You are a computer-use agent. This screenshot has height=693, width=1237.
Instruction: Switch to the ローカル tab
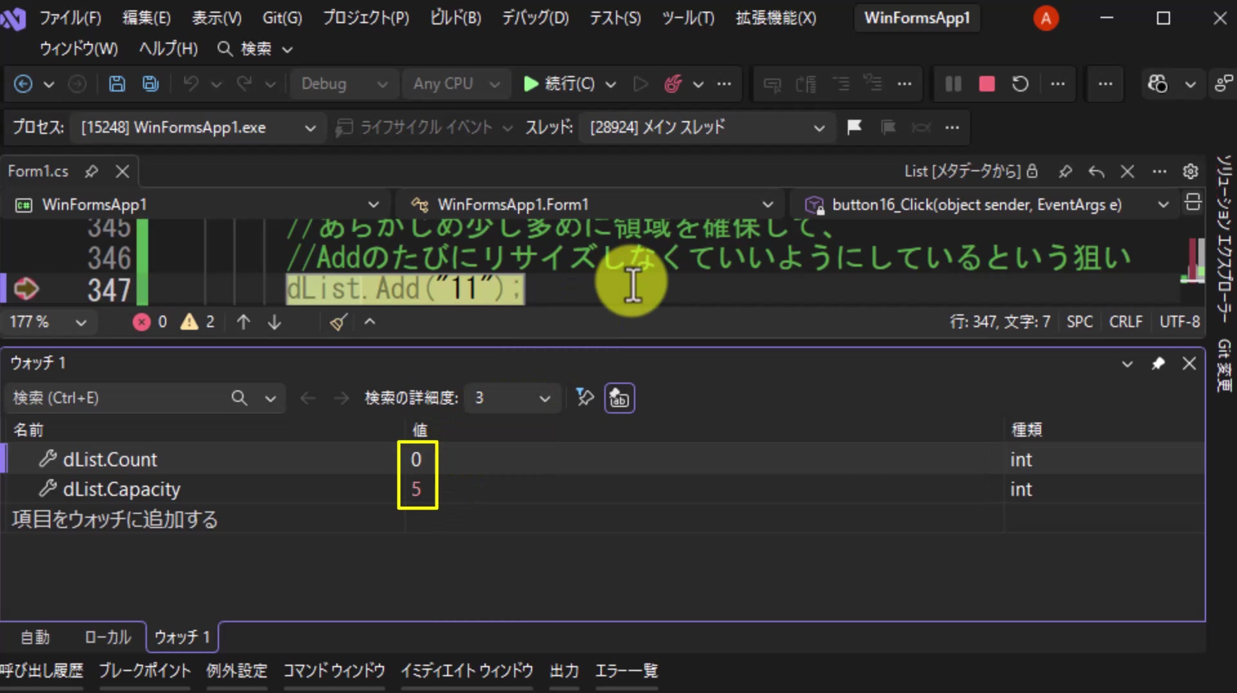(x=108, y=637)
